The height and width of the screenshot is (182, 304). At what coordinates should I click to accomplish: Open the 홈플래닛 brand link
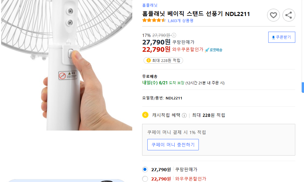click(x=150, y=5)
